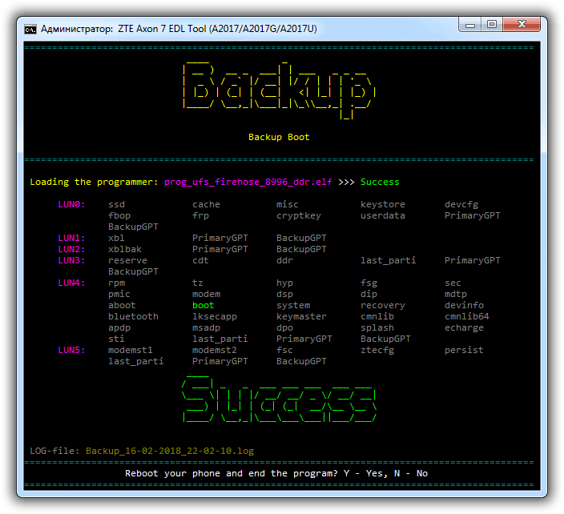Click the 'modem' partition name
Screen dimensions: 564x514
coord(206,294)
